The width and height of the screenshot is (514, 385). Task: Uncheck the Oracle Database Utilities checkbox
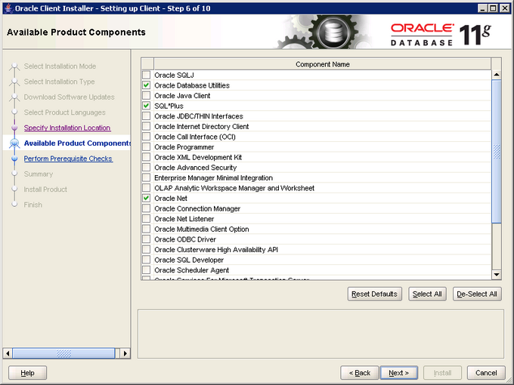pyautogui.click(x=146, y=85)
